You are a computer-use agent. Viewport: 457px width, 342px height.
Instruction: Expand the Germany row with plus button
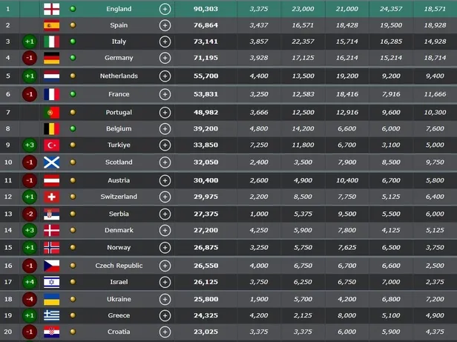pos(165,58)
